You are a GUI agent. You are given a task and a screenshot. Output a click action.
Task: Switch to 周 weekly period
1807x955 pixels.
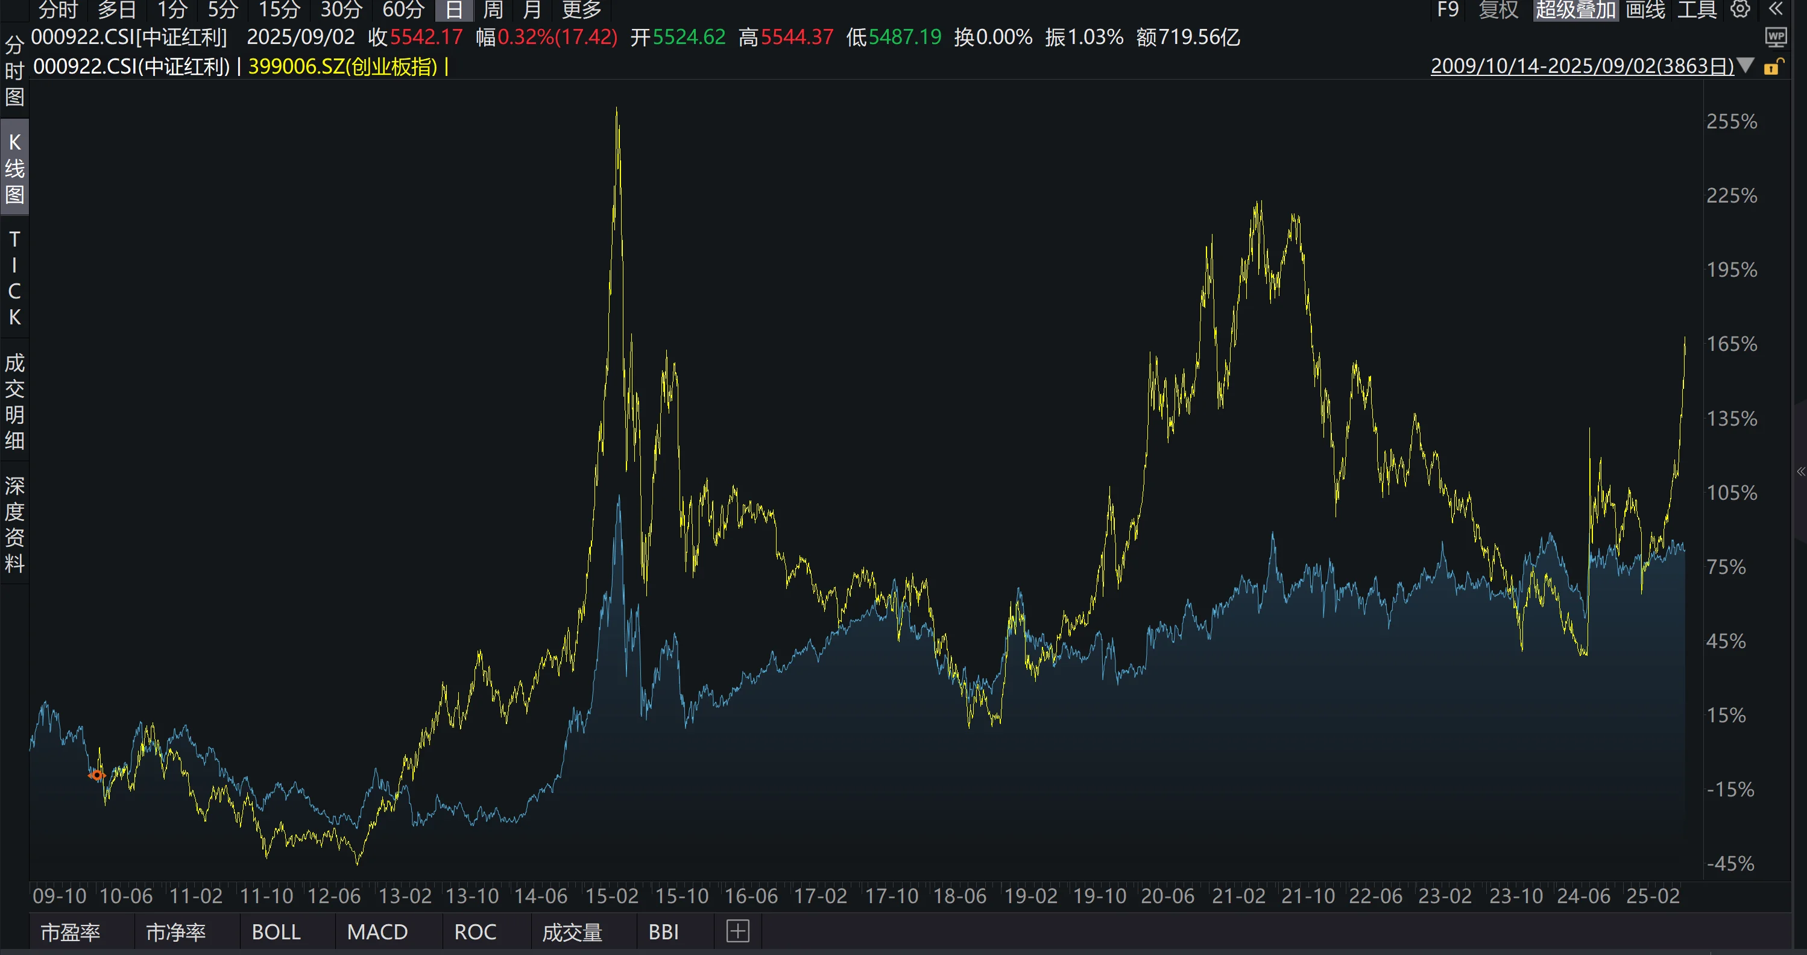tap(493, 10)
